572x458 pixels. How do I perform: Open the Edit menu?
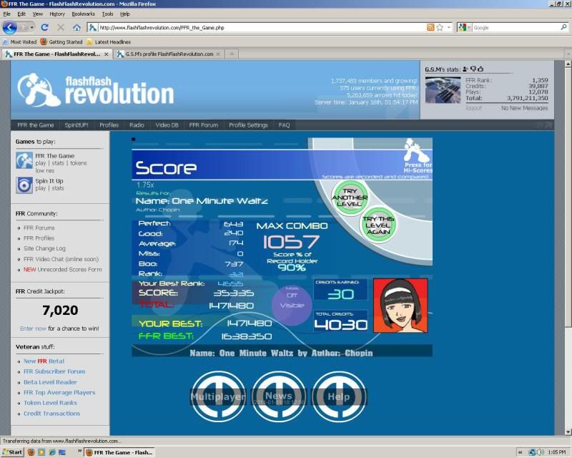pos(21,14)
